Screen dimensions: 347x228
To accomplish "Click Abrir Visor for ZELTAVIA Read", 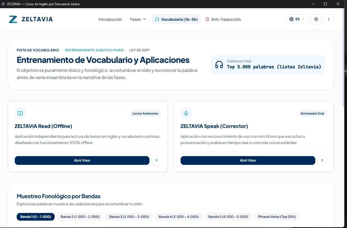I will (x=82, y=160).
